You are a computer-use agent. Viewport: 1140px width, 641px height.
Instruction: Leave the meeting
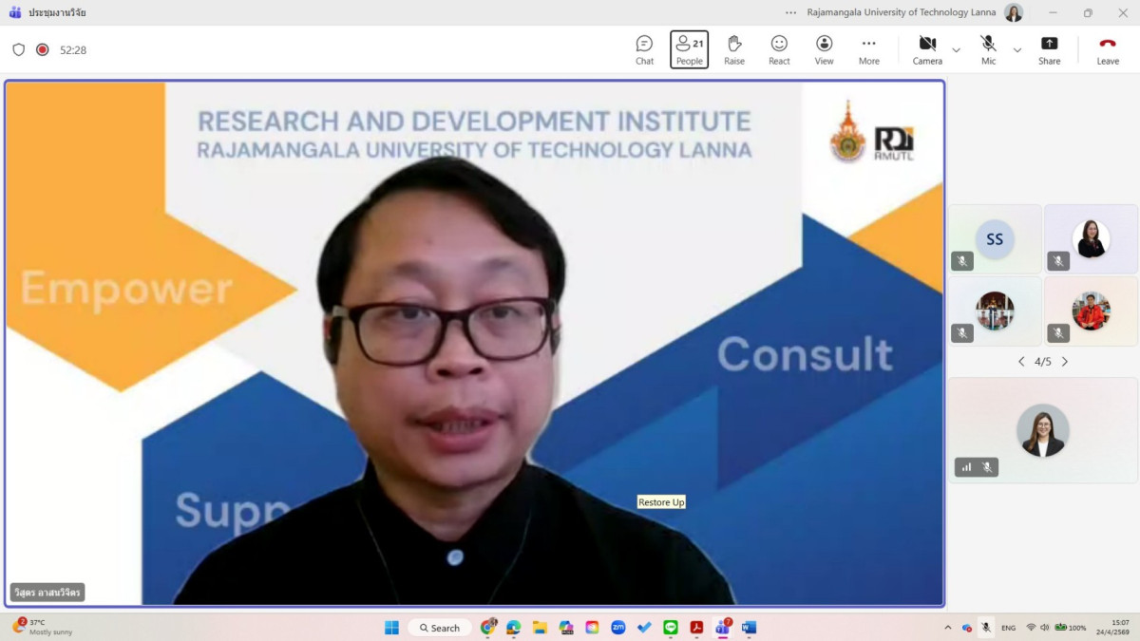(x=1108, y=49)
